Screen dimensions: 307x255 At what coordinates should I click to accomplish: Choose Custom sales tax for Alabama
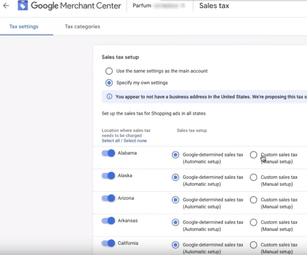253,155
